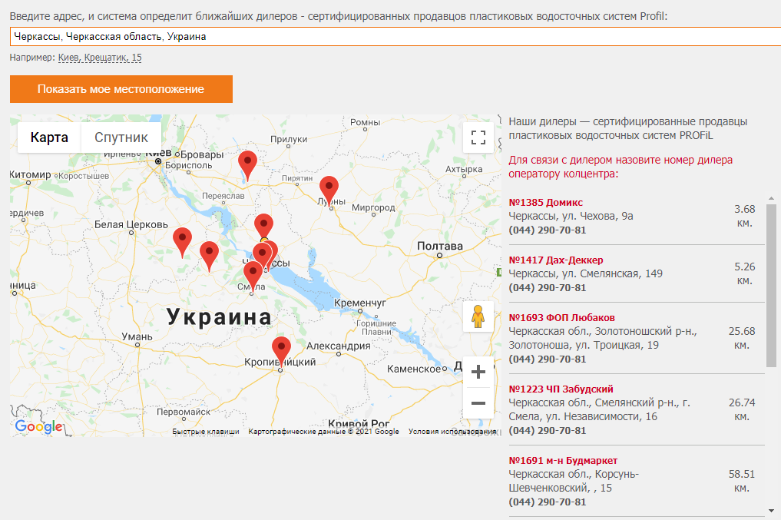This screenshot has height=520, width=781.
Task: Click marker north of Черкассы
Action: click(263, 226)
